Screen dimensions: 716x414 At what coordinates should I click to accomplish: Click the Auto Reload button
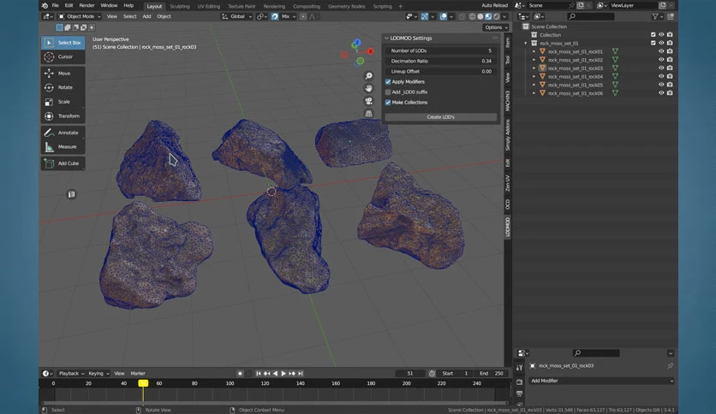tap(494, 5)
